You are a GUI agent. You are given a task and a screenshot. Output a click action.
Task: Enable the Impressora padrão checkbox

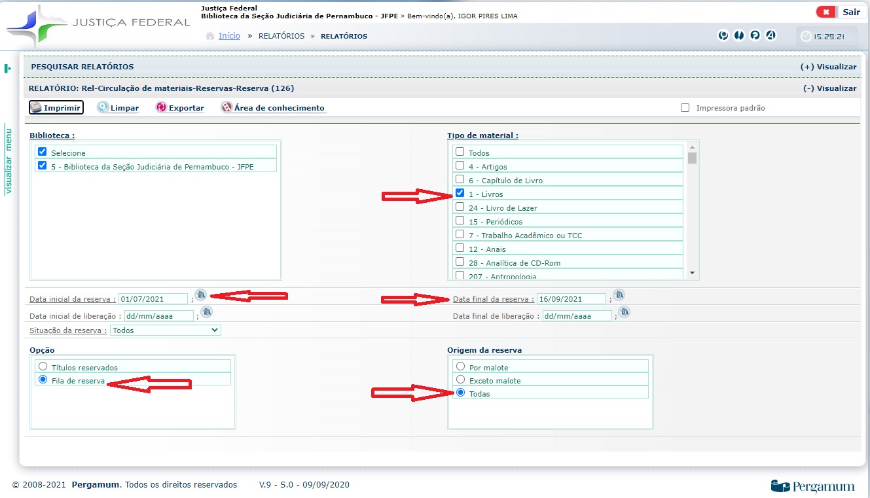pyautogui.click(x=685, y=108)
